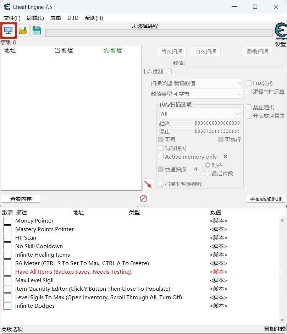Click the open folder toolbar icon

pyautogui.click(x=23, y=31)
